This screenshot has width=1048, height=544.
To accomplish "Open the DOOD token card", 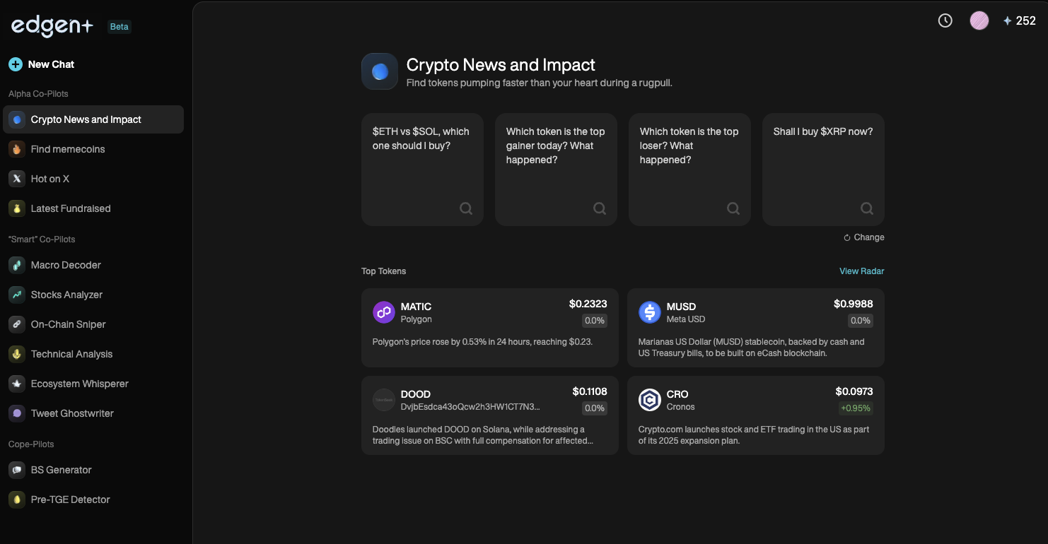I will point(489,415).
